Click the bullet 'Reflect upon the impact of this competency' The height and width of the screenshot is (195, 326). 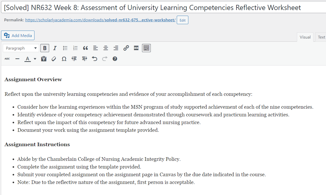coord(109,122)
